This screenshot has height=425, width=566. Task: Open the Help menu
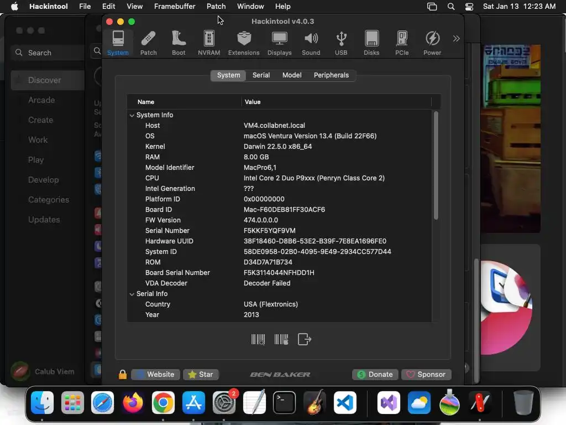(282, 6)
